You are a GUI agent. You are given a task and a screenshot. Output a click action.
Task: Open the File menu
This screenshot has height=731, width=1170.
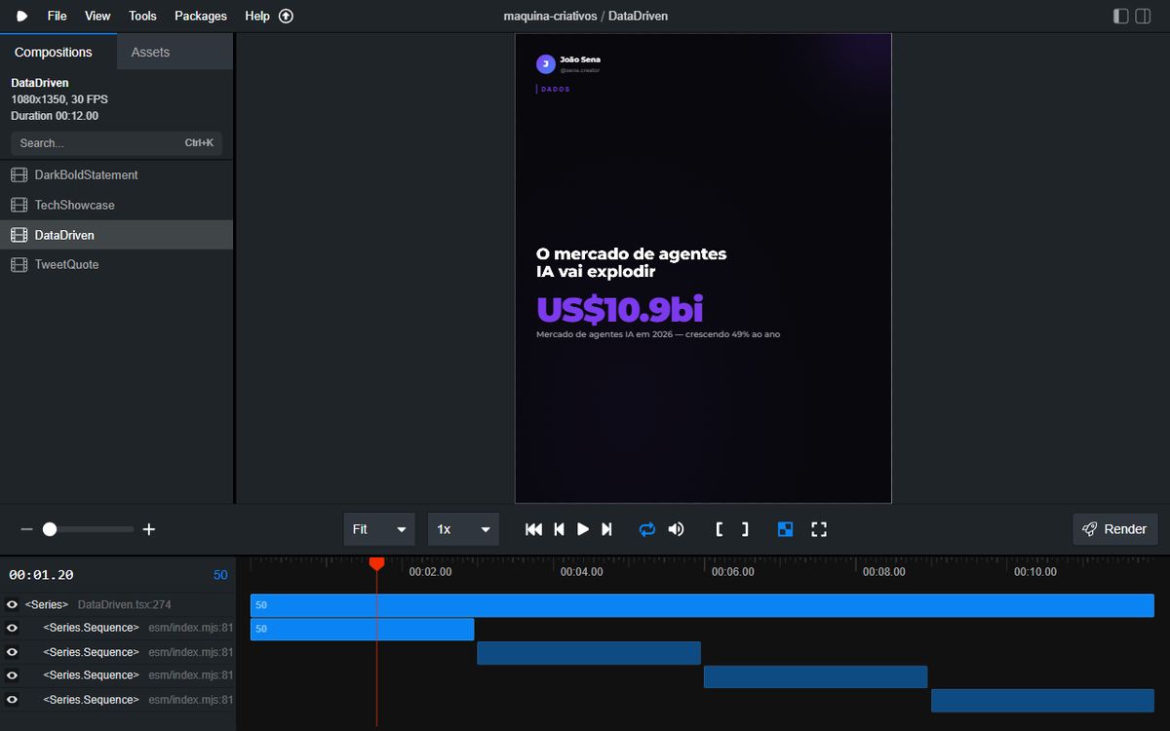57,16
